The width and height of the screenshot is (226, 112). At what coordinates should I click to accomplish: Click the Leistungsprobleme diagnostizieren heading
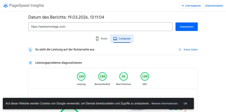(59, 63)
